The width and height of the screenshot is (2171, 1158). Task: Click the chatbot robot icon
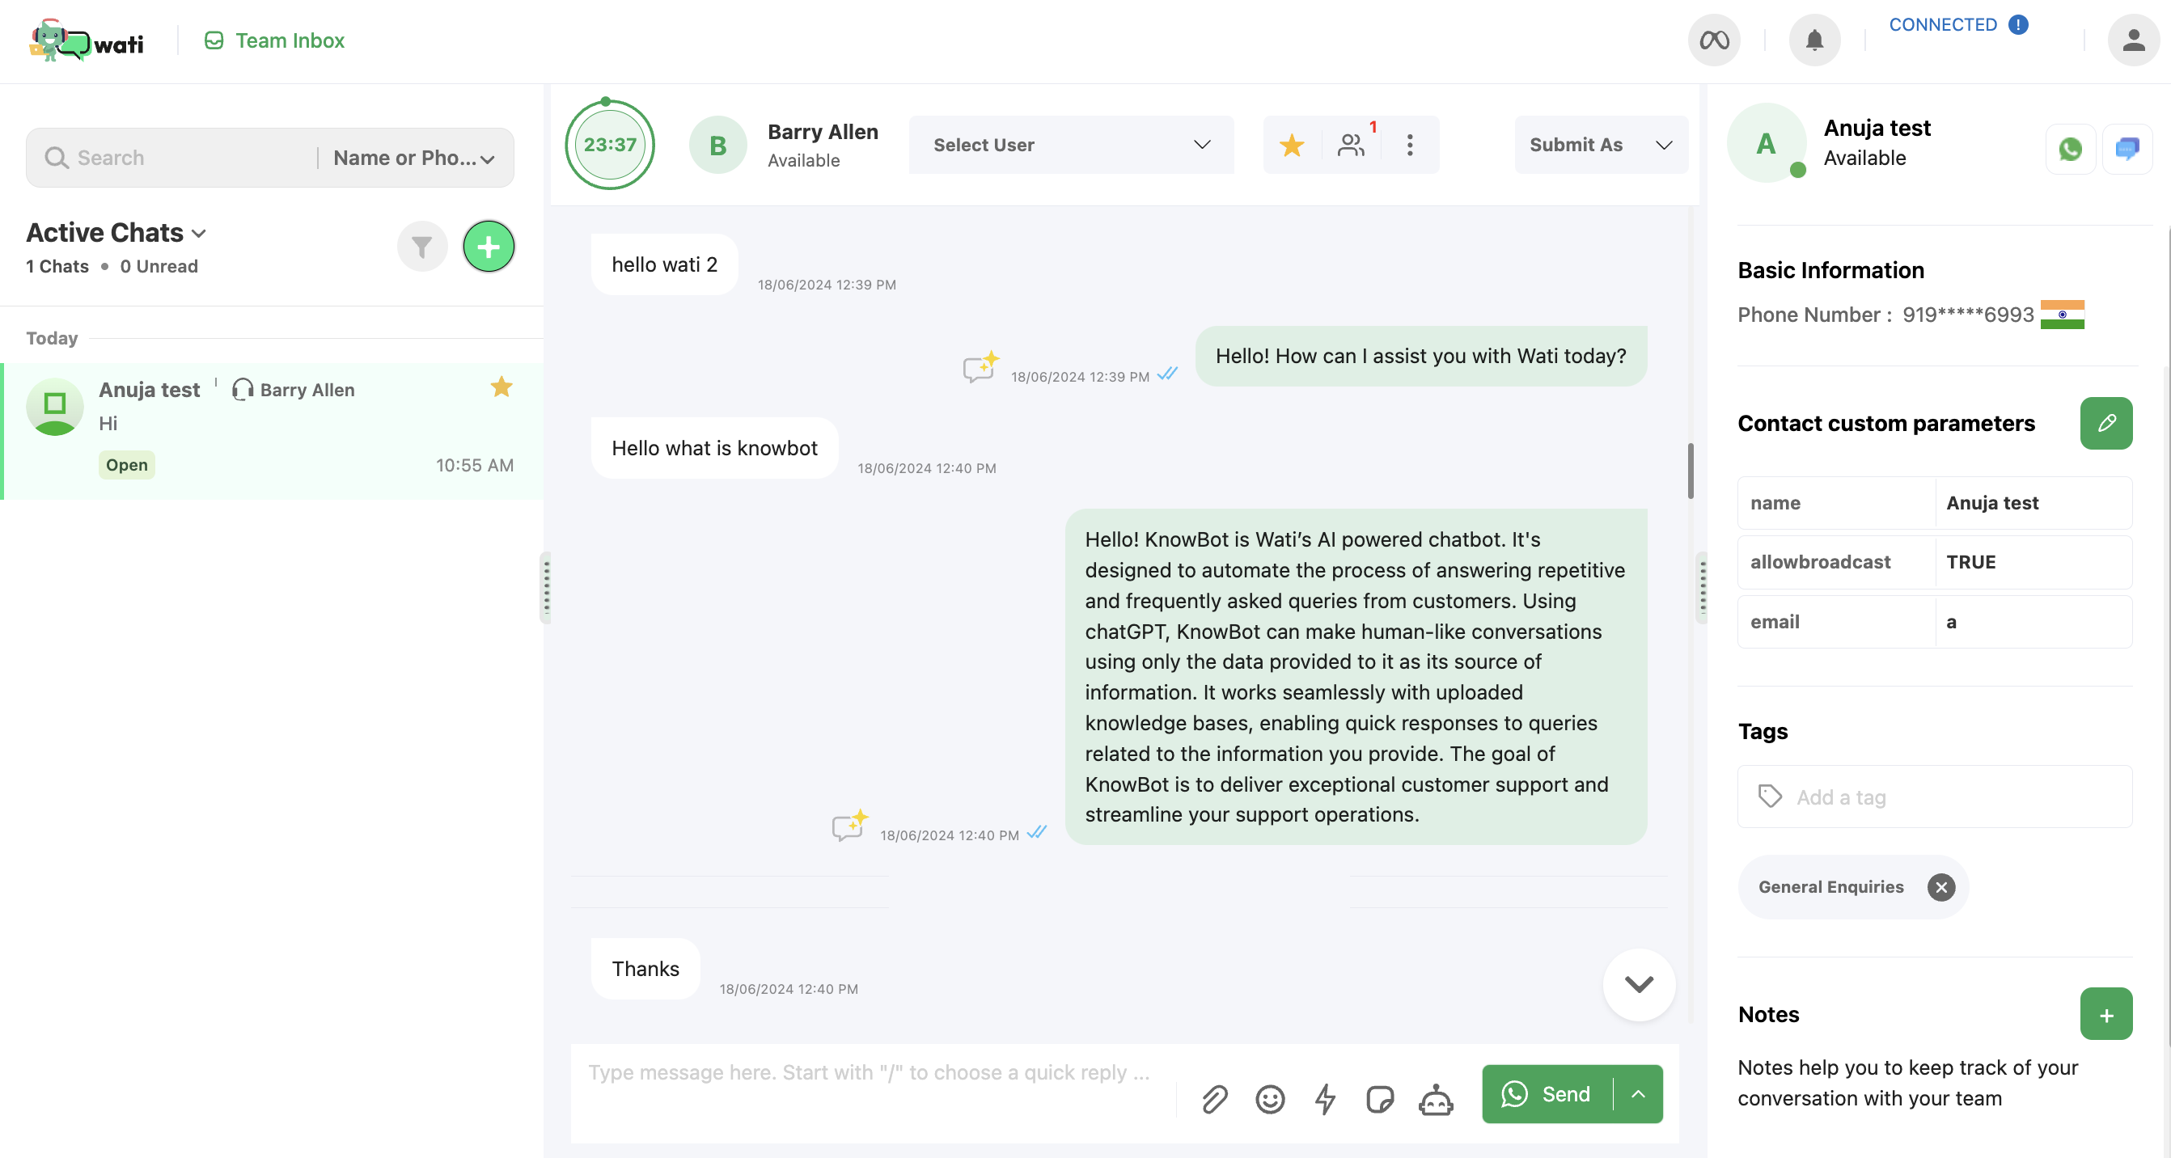(1435, 1099)
